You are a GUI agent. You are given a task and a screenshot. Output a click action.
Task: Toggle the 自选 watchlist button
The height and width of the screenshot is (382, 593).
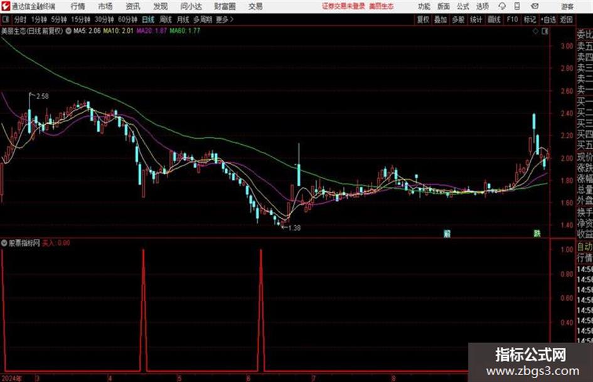coord(548,19)
